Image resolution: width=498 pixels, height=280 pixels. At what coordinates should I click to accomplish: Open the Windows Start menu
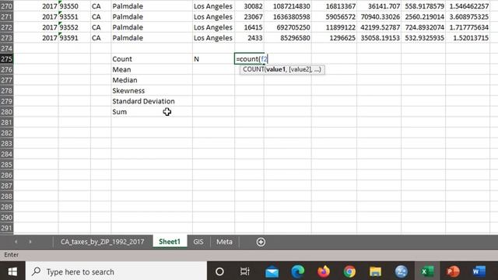click(12, 271)
